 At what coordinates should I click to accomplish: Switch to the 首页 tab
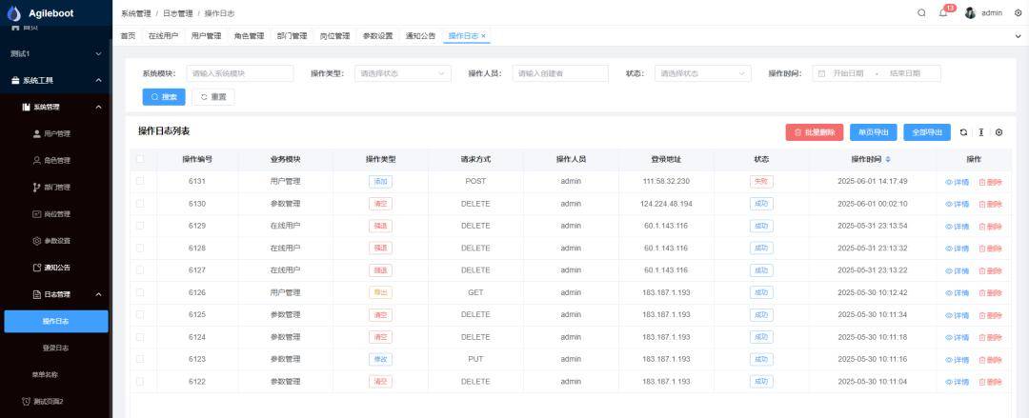coord(128,36)
